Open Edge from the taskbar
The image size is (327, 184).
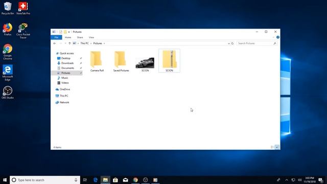(96, 180)
